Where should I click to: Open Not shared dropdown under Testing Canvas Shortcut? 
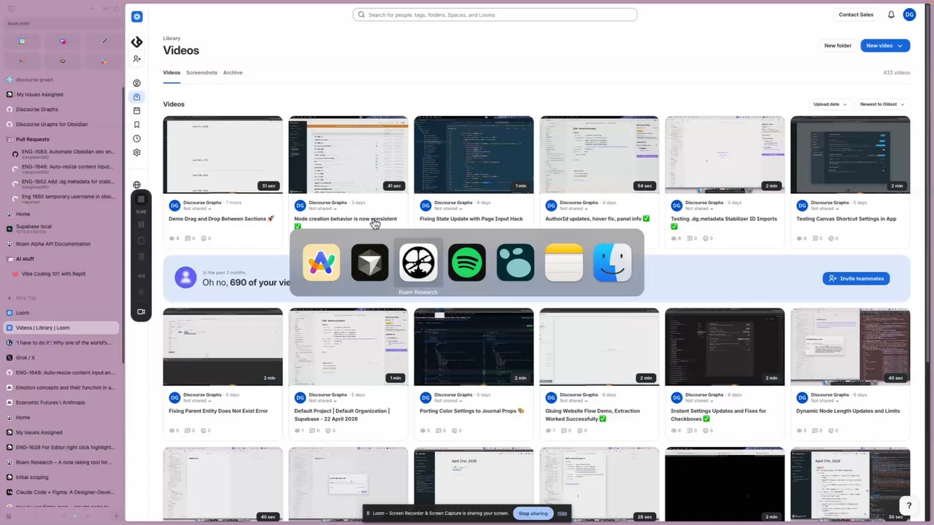click(825, 209)
